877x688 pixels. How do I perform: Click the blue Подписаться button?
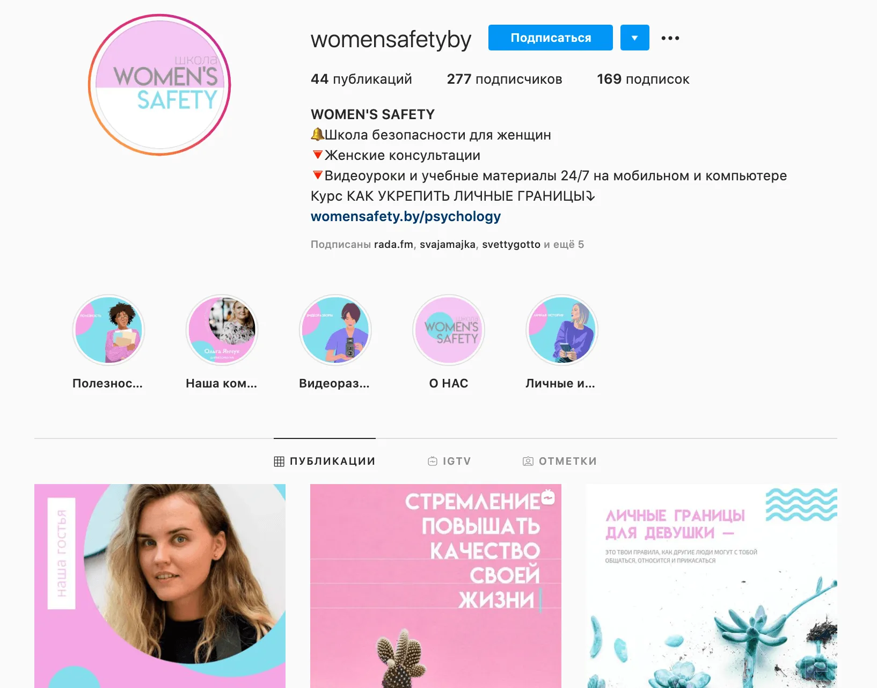pyautogui.click(x=551, y=38)
